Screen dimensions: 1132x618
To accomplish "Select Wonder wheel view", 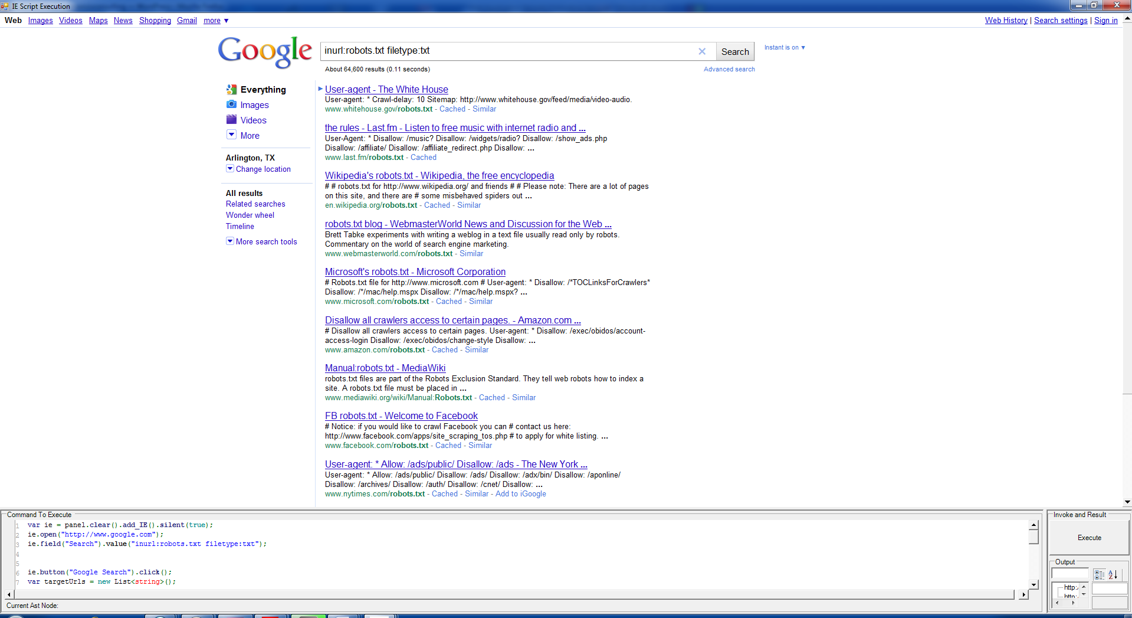I will tap(250, 215).
